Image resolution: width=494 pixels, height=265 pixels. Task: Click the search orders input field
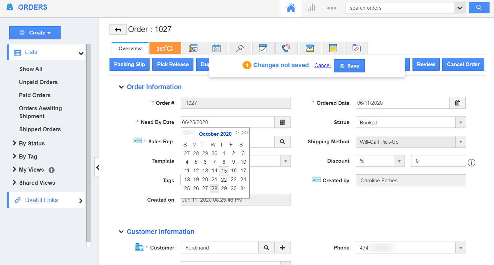point(399,8)
